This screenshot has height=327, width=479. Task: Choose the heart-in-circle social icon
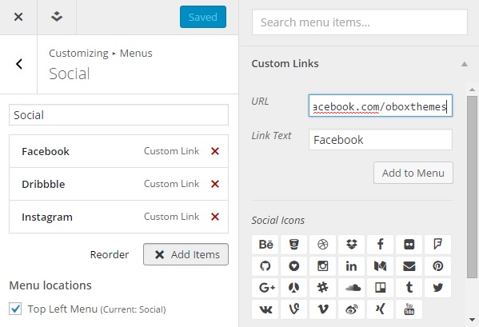point(293,266)
